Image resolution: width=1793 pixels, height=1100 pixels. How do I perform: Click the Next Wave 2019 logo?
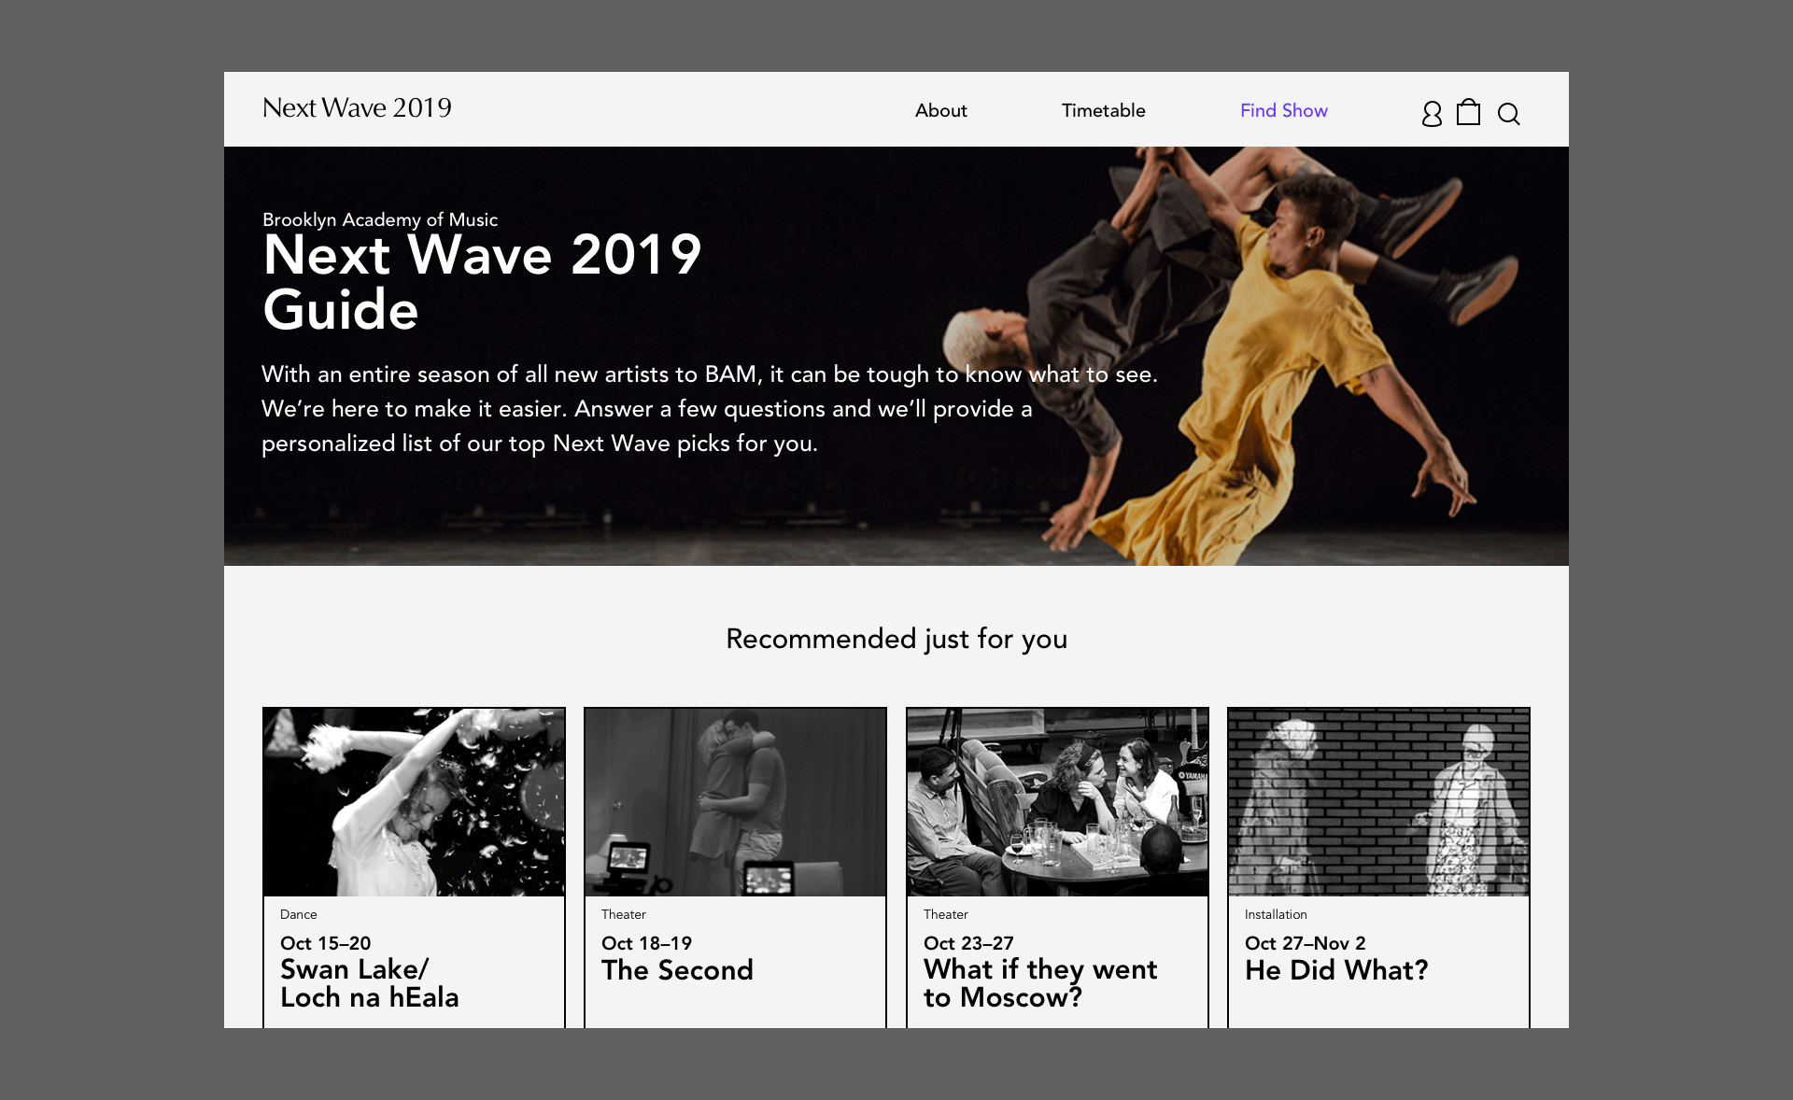[357, 108]
